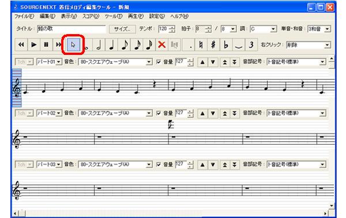Open the パート01 音色 dropdown
346x218 pixels.
(x=149, y=62)
